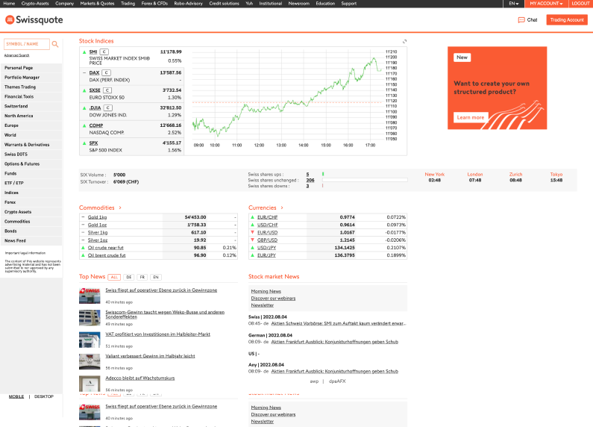Viewport: 593px width, 427px height.
Task: Open the Morning News link
Action: tap(266, 291)
